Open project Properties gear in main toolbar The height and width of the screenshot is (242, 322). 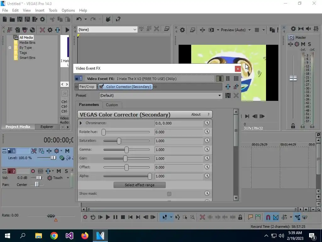pyautogui.click(x=42, y=19)
